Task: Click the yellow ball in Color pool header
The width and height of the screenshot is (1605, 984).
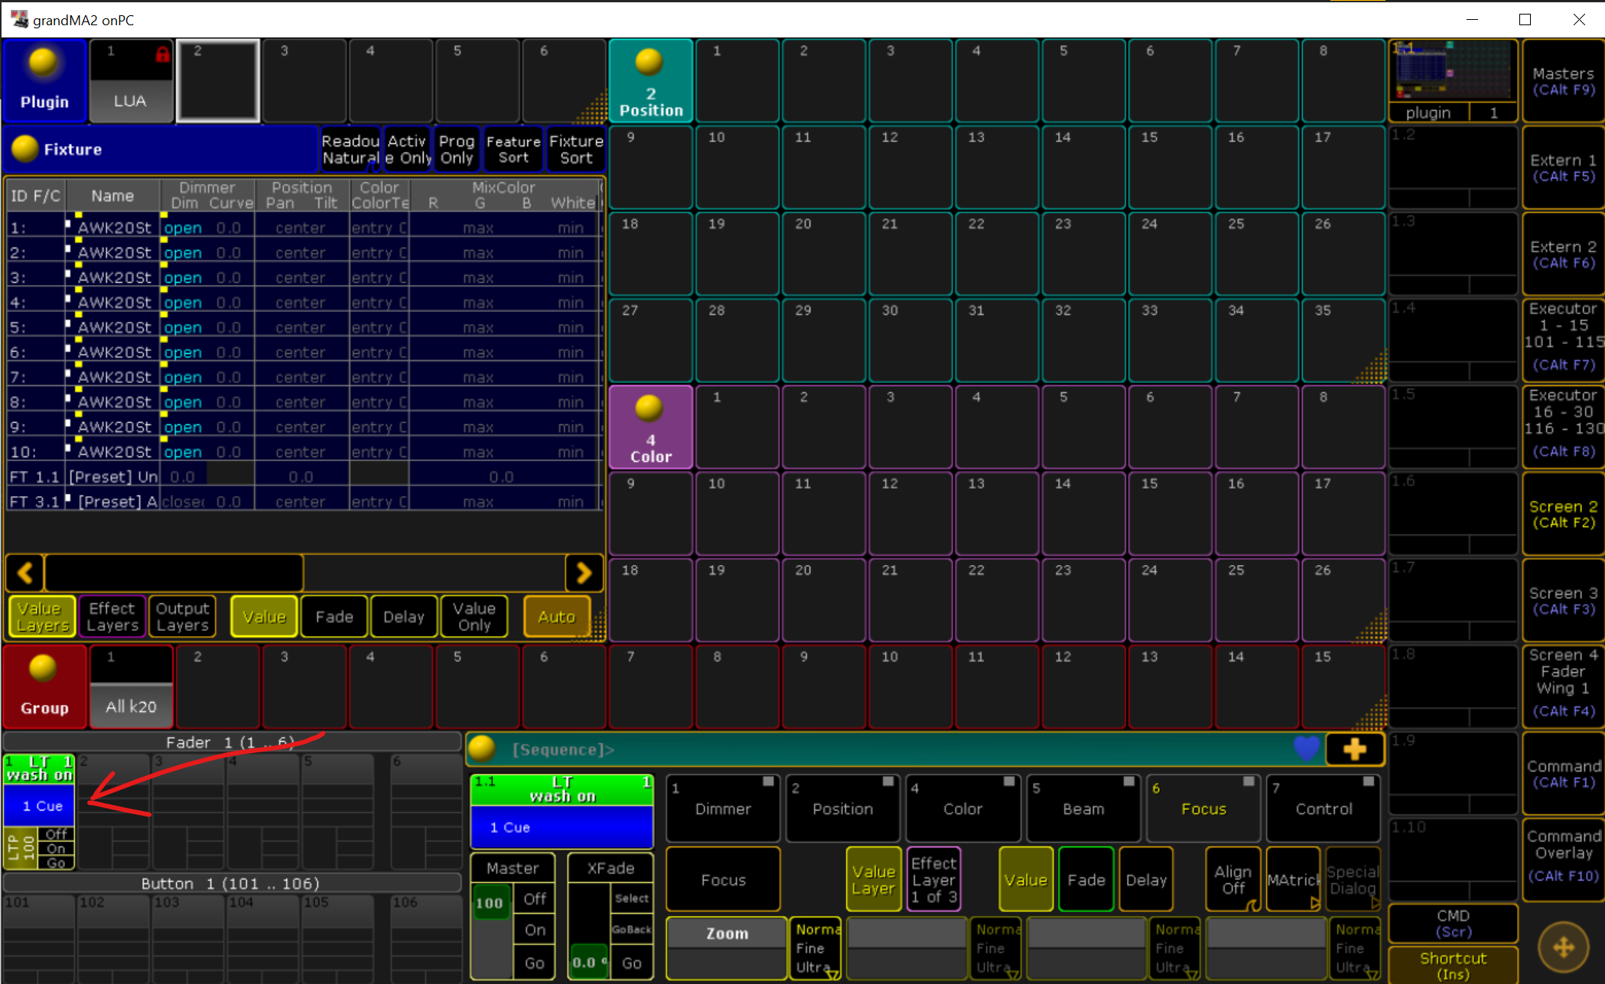Action: 649,408
